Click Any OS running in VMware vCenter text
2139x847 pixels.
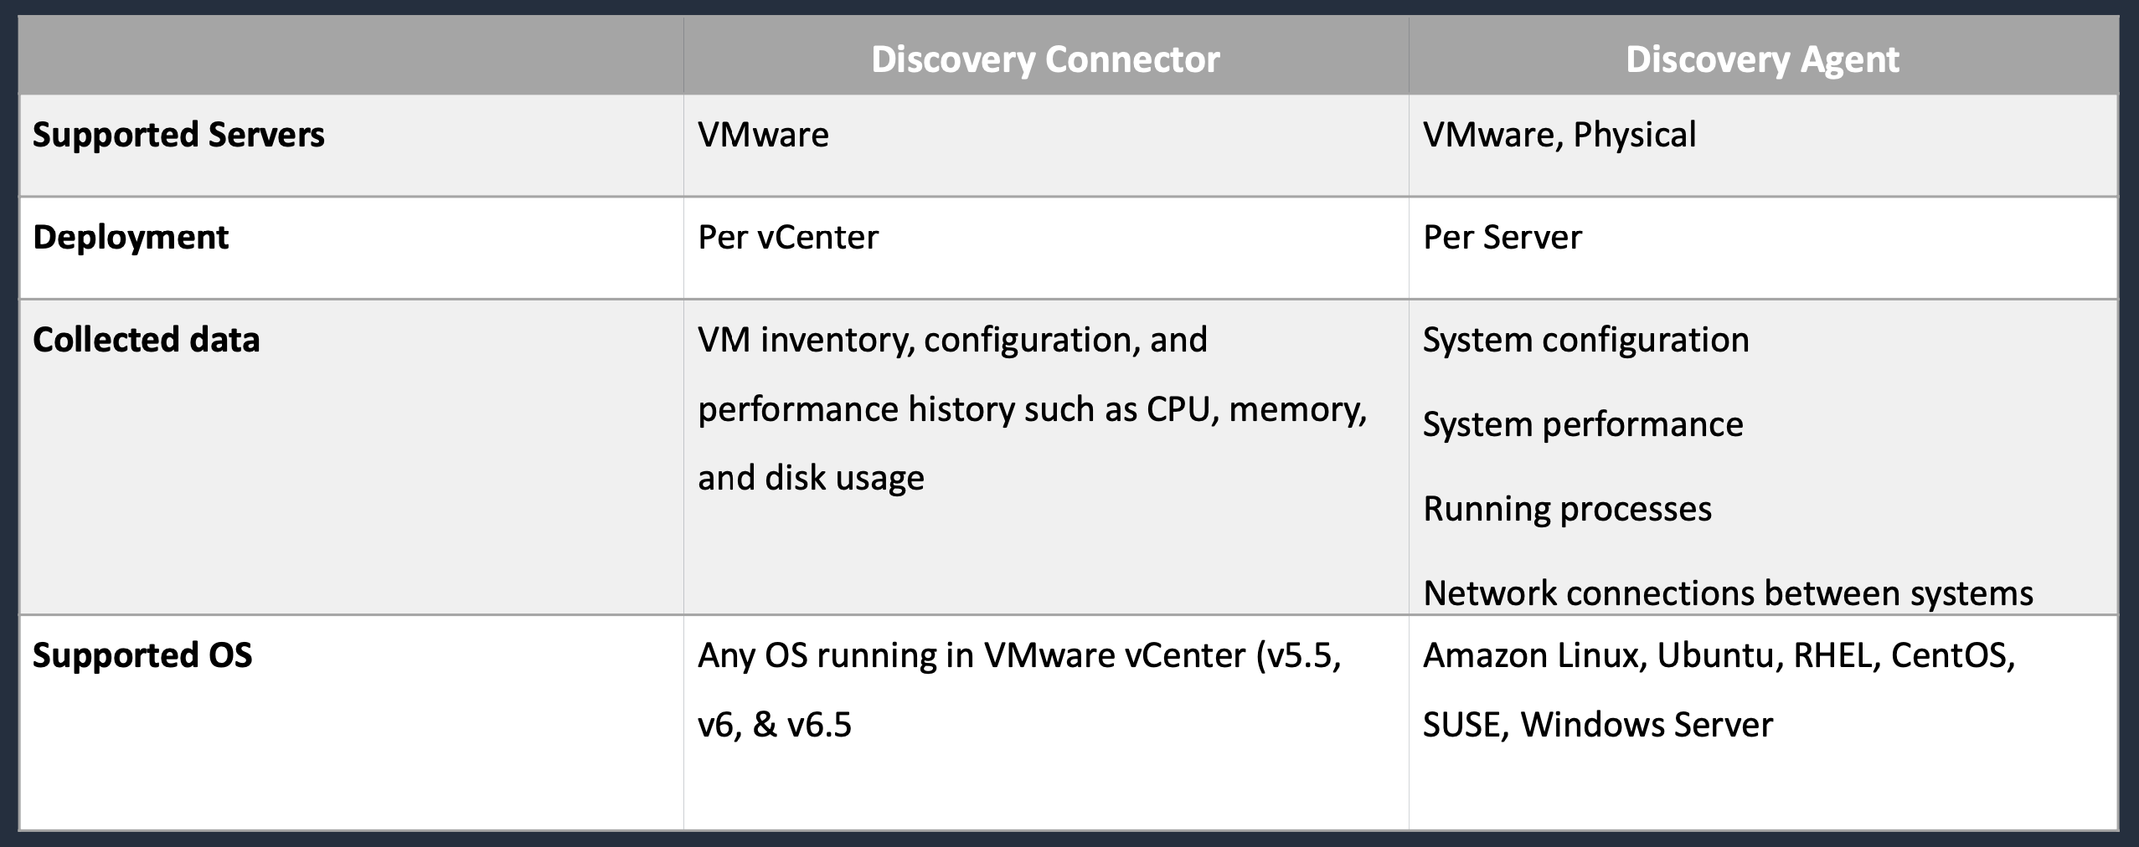click(1019, 655)
